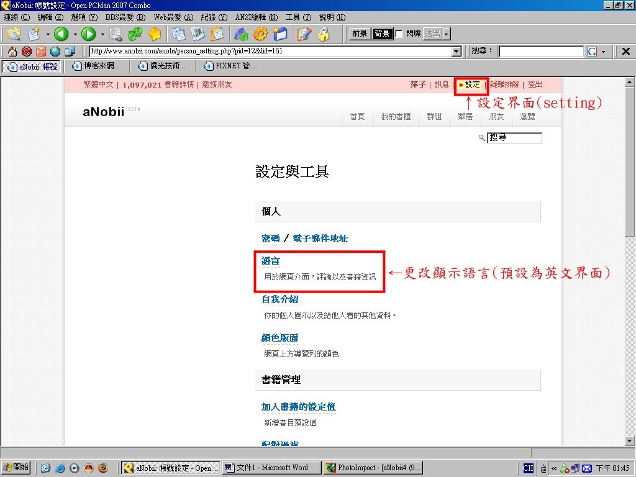Screen dimensions: 636x477
Task: Click the address bar URL field
Action: point(271,51)
